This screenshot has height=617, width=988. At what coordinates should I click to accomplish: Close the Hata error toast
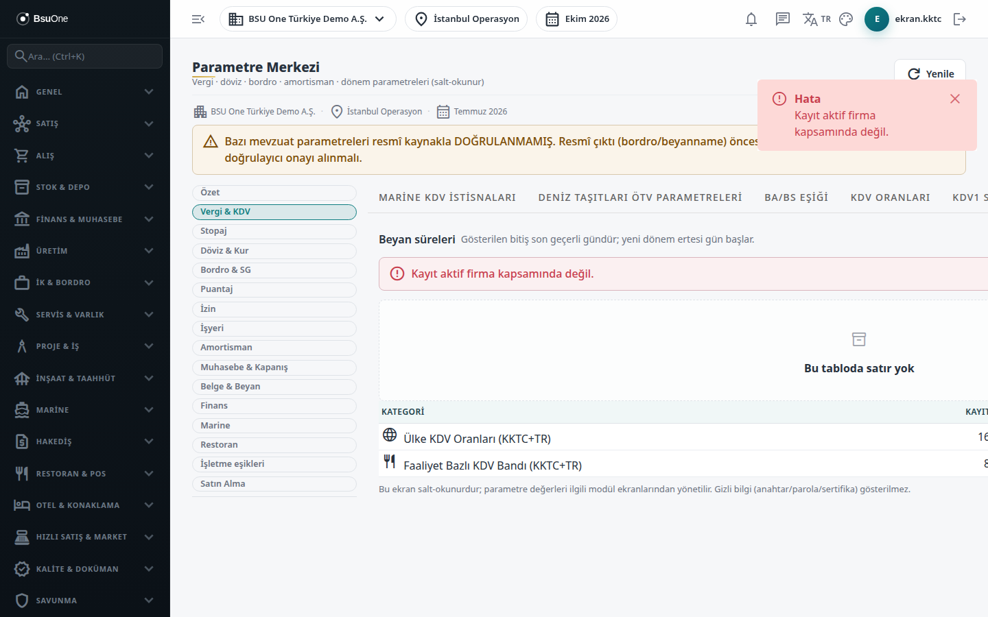(x=955, y=99)
